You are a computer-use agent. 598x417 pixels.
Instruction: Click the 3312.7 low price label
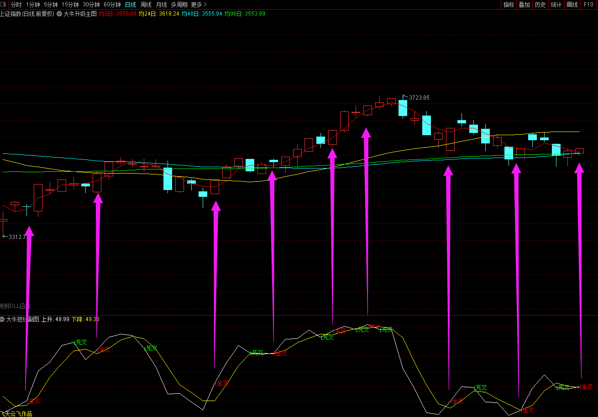[18, 237]
